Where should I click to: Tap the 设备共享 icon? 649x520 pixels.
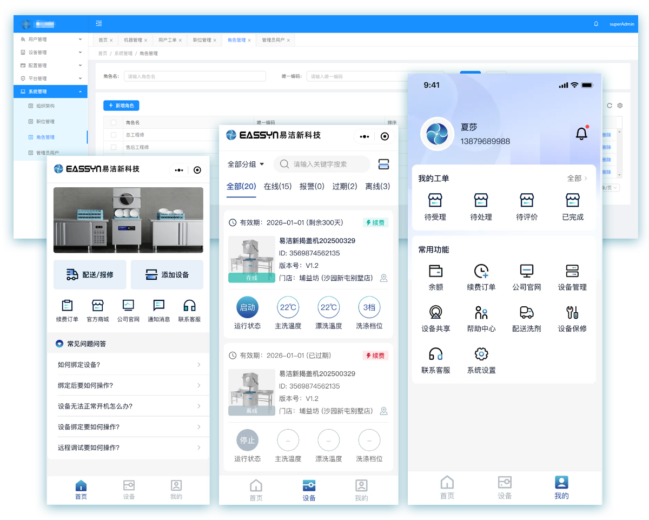click(x=435, y=312)
